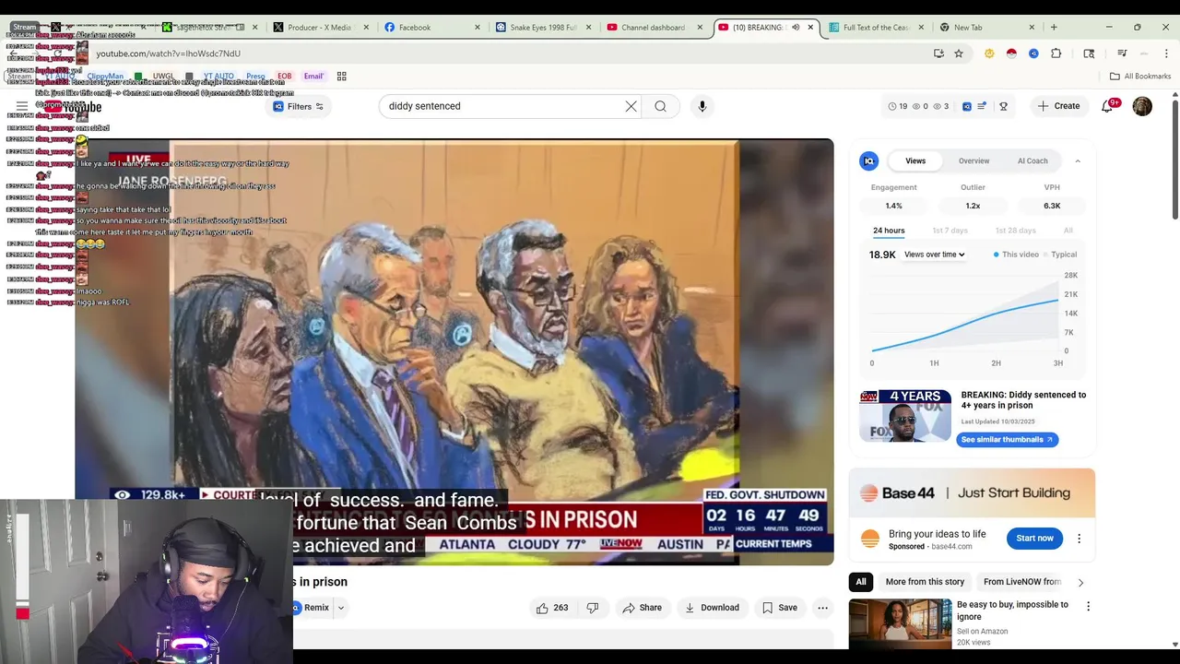Switch to AI Coach tab
This screenshot has height=664, width=1180.
point(1032,161)
